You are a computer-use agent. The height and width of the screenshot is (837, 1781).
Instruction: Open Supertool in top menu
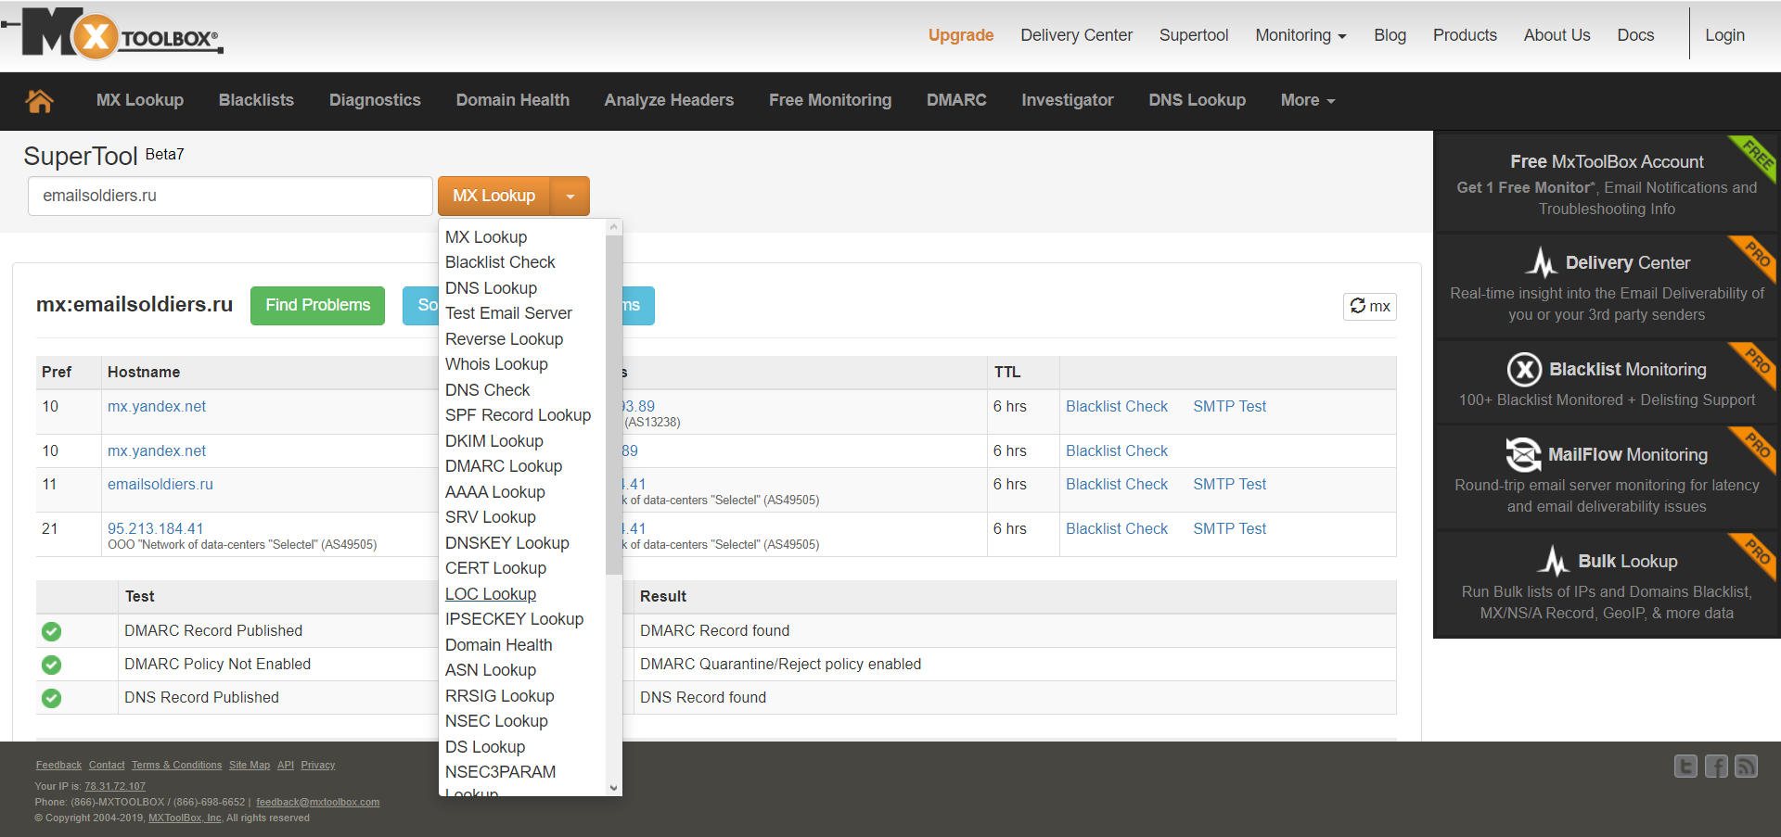pos(1194,35)
